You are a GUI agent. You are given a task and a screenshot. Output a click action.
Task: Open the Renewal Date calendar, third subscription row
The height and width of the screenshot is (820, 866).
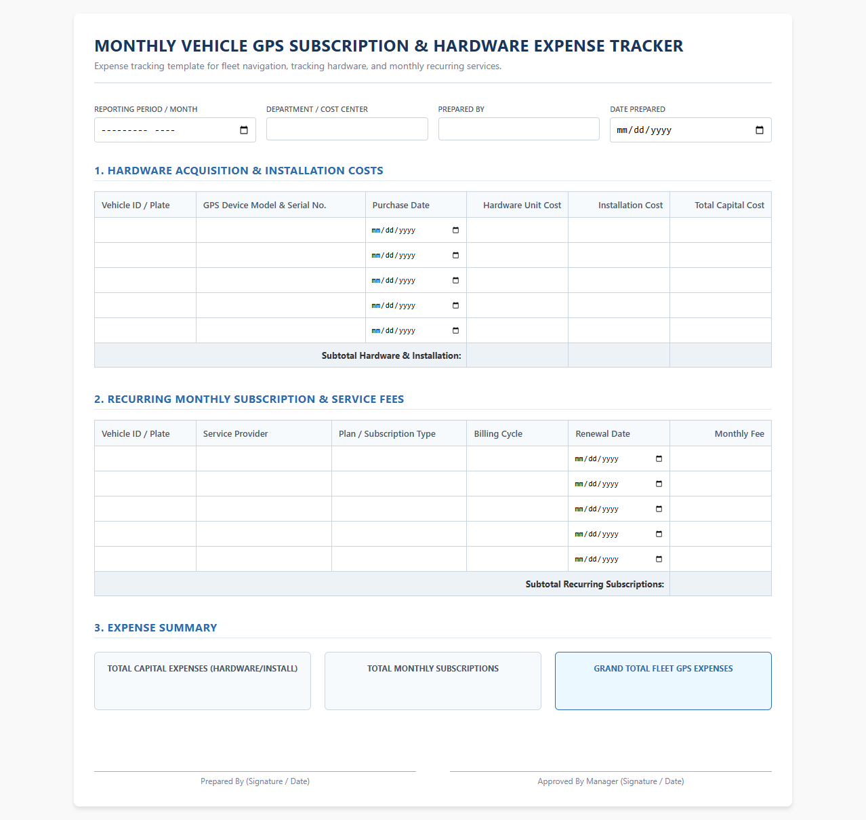point(659,509)
